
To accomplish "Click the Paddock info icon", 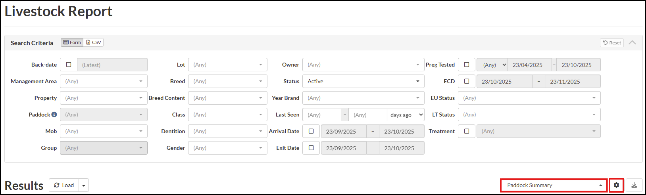I will 54,115.
